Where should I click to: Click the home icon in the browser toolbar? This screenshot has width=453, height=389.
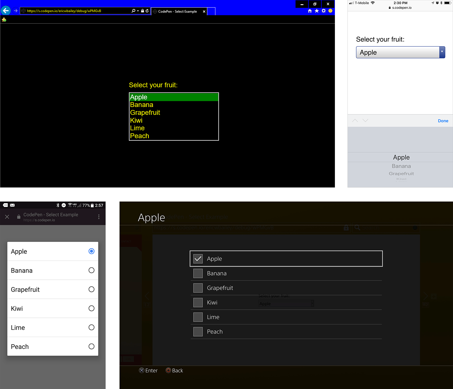pos(310,11)
